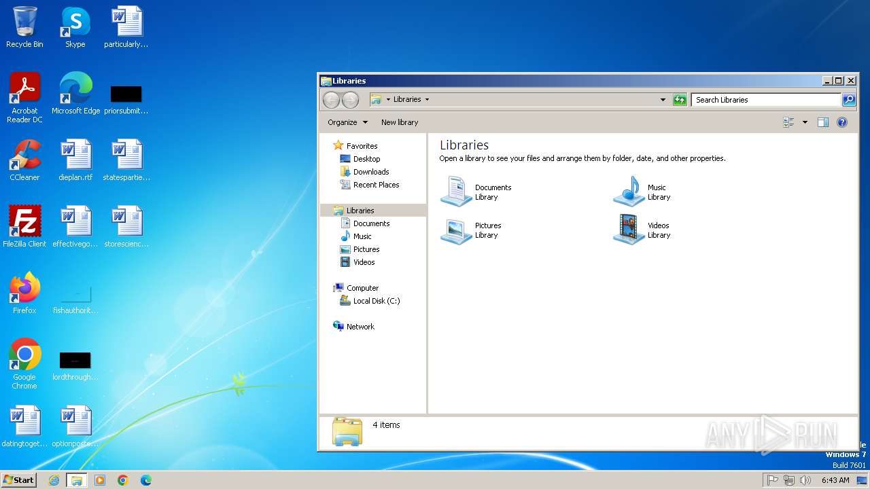Image resolution: width=870 pixels, height=489 pixels.
Task: Launch Chrome from taskbar
Action: point(123,480)
